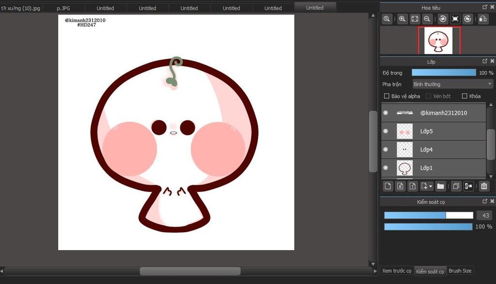Screen dimensions: 496x284
Task: Click the Lớp5 layer thumbnail
Action: pos(404,131)
